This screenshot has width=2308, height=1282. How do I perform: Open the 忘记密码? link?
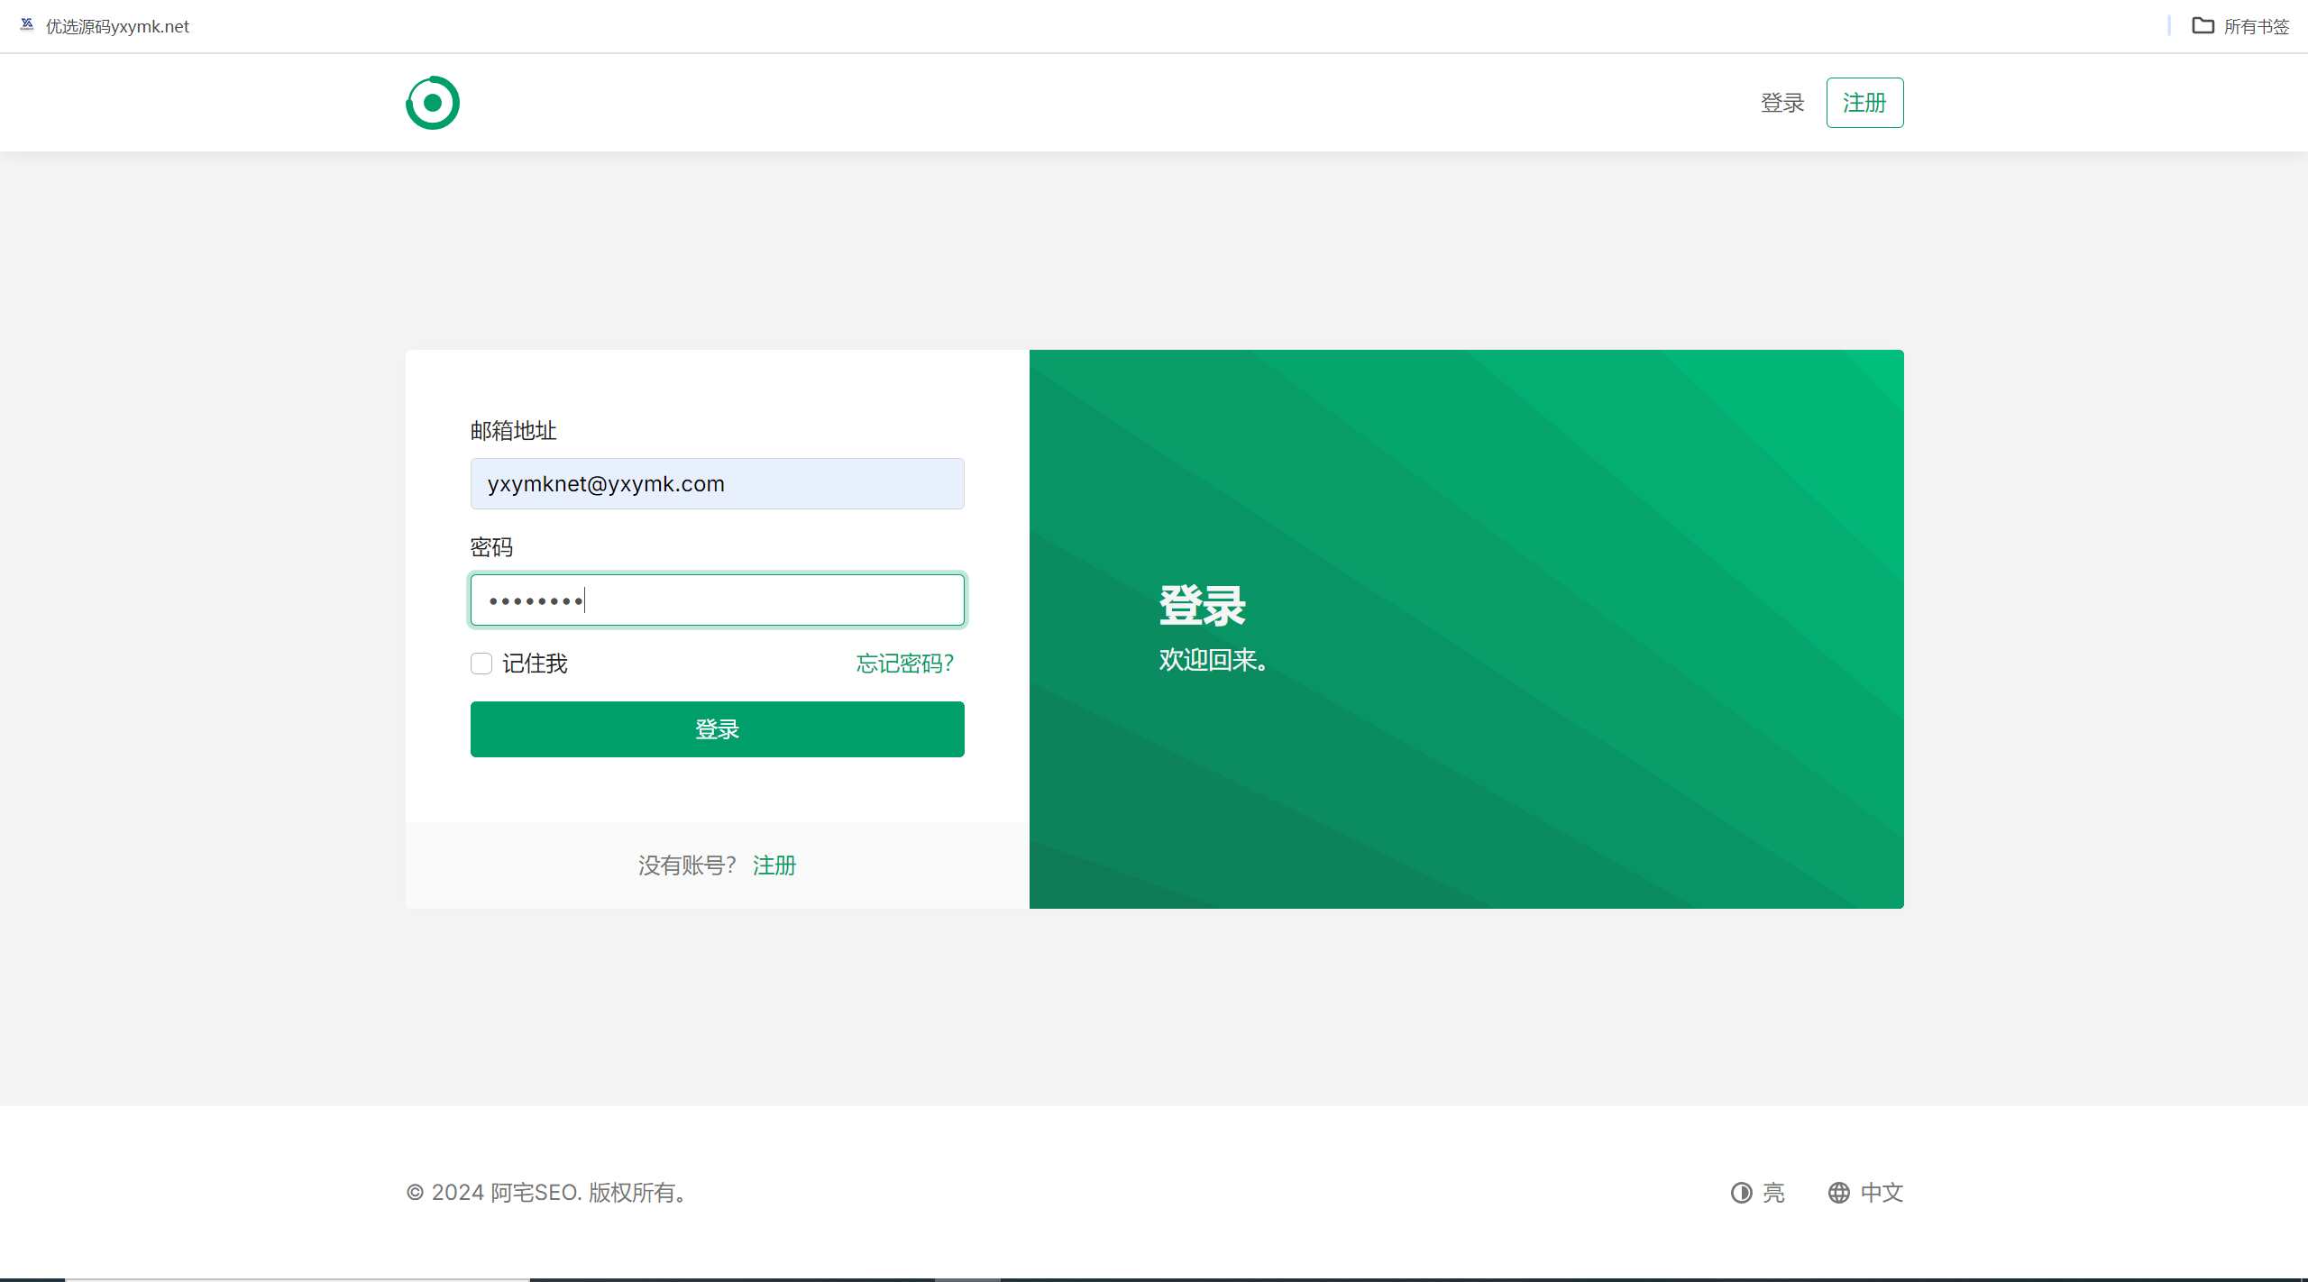click(x=904, y=664)
